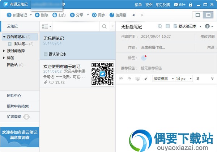The height and width of the screenshot is (152, 217).
Task: Expand the 标签 tree node
Action: (4, 58)
